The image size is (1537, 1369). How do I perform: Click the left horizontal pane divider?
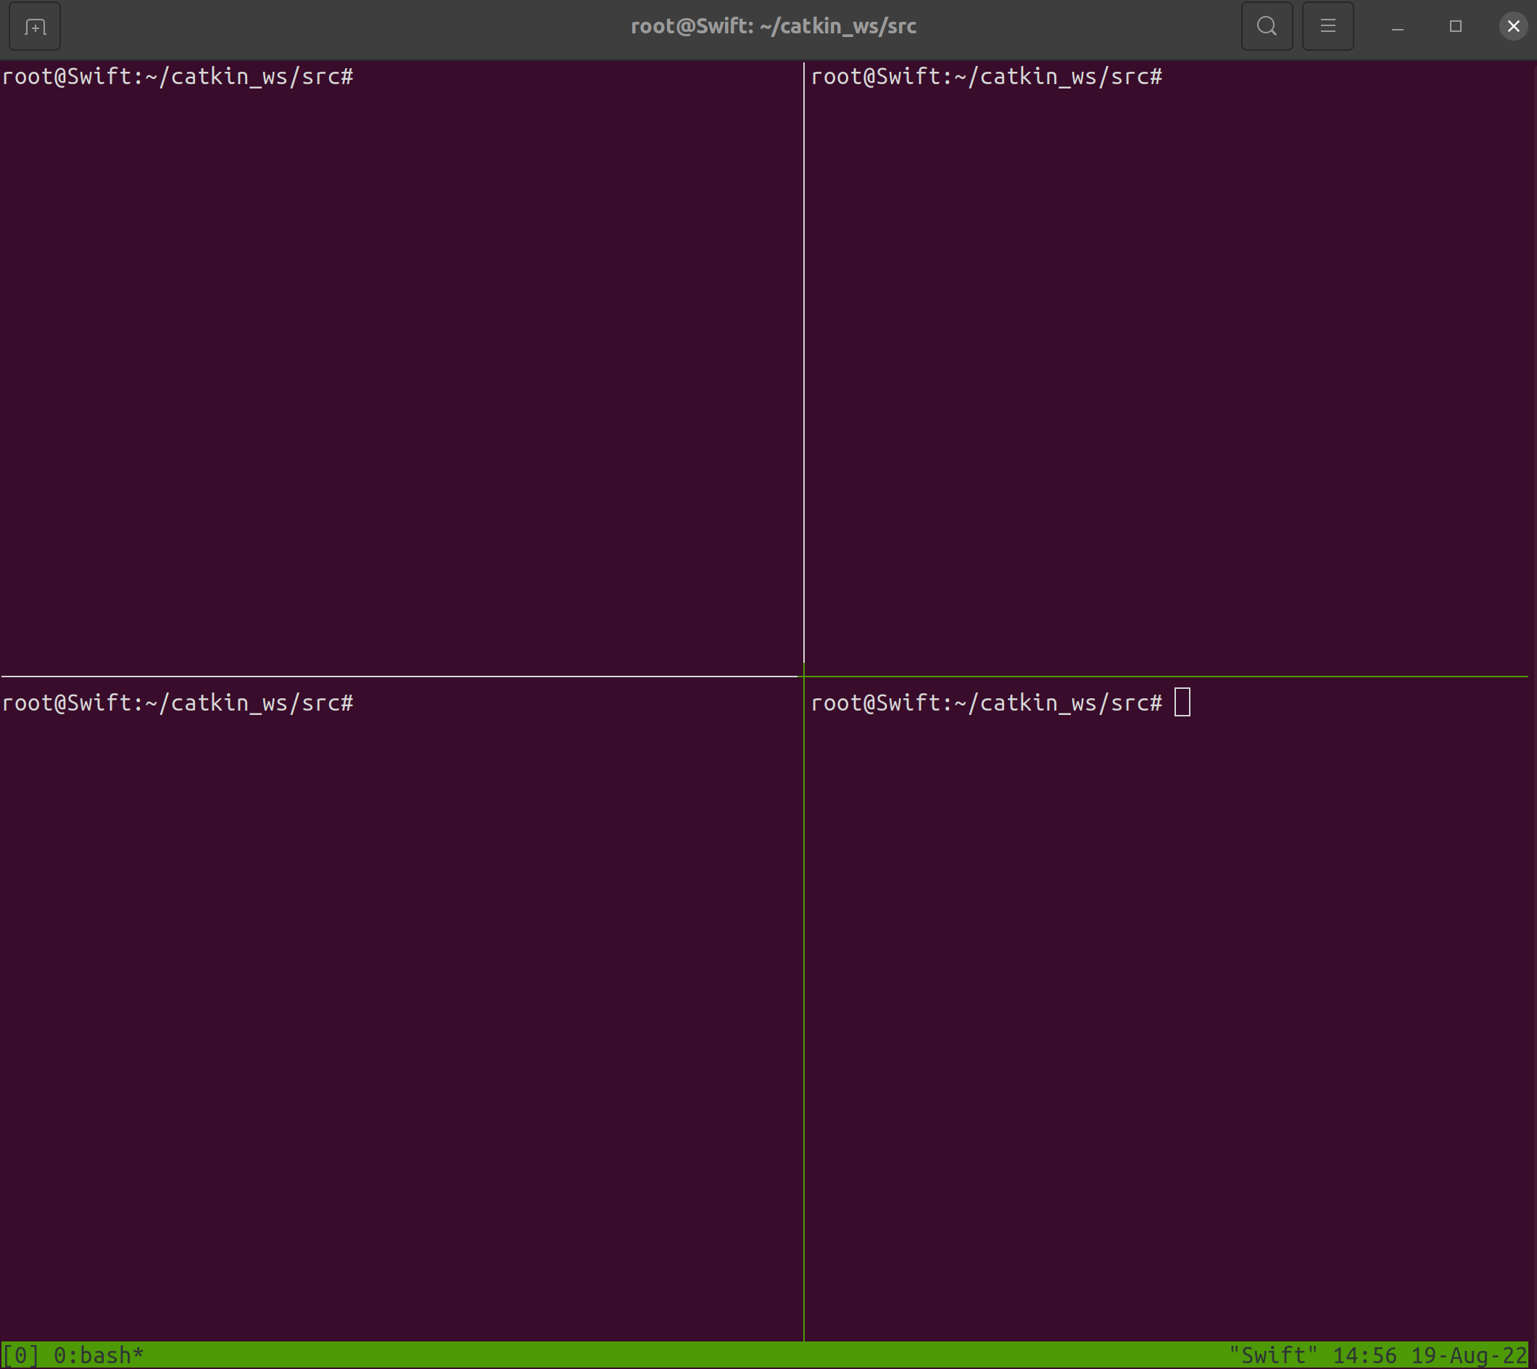[399, 677]
